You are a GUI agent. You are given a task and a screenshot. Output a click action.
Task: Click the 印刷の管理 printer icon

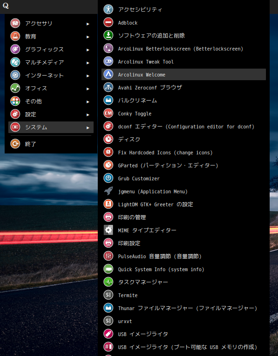pyautogui.click(x=108, y=217)
